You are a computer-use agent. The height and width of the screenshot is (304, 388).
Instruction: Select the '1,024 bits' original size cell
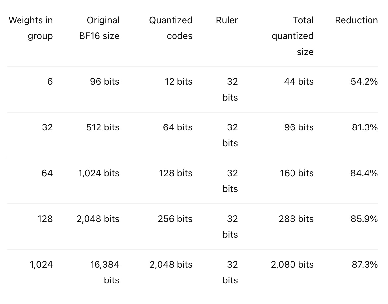99,173
